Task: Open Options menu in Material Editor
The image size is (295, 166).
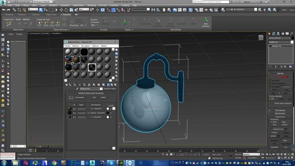Action: point(95,46)
